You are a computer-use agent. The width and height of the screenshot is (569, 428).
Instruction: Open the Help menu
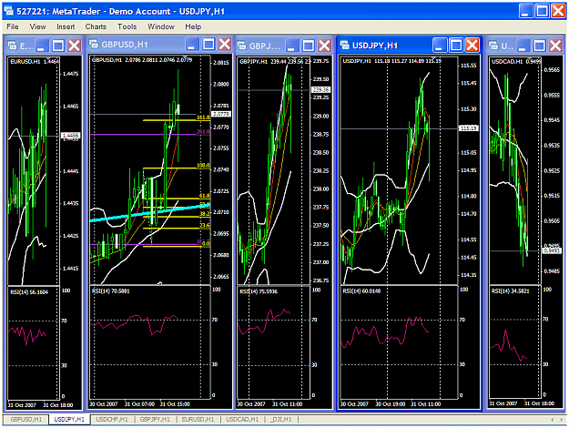tap(193, 26)
